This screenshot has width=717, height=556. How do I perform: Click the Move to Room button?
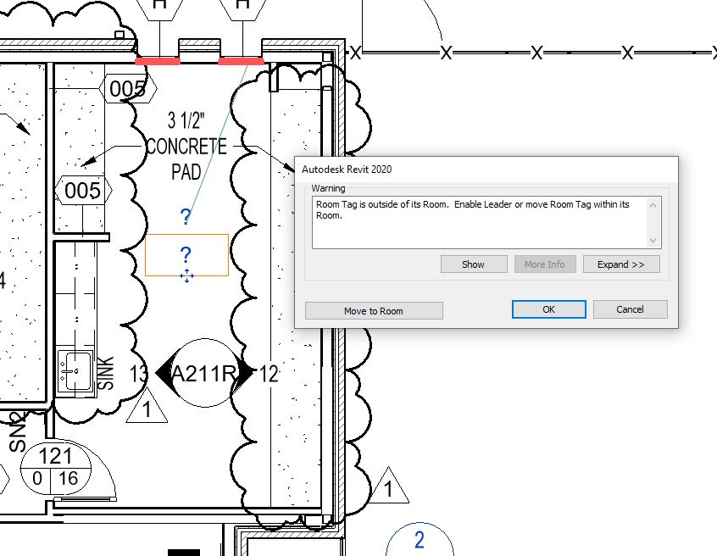pos(374,311)
